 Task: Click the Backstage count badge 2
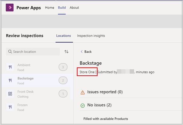63,81
